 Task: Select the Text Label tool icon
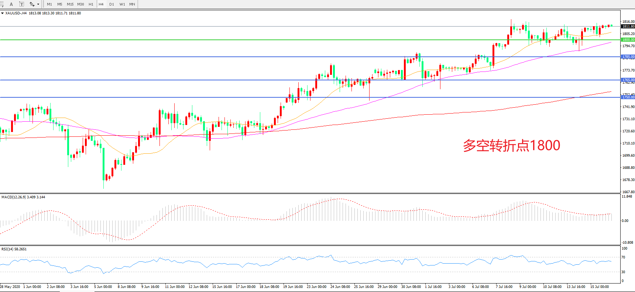tap(21, 4)
